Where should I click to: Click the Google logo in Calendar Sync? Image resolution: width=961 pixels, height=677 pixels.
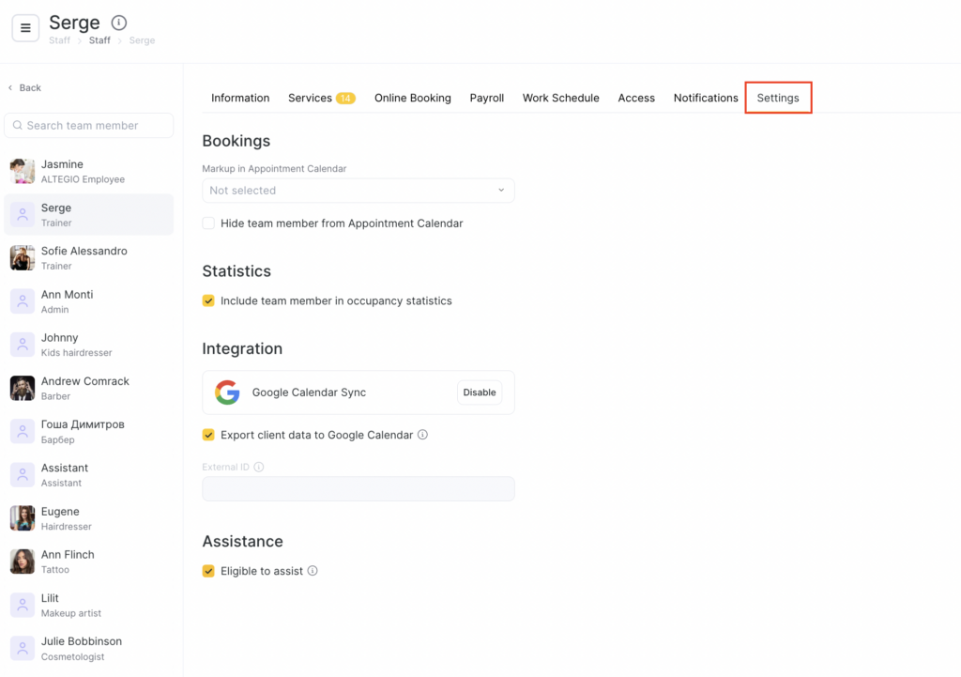click(x=227, y=392)
